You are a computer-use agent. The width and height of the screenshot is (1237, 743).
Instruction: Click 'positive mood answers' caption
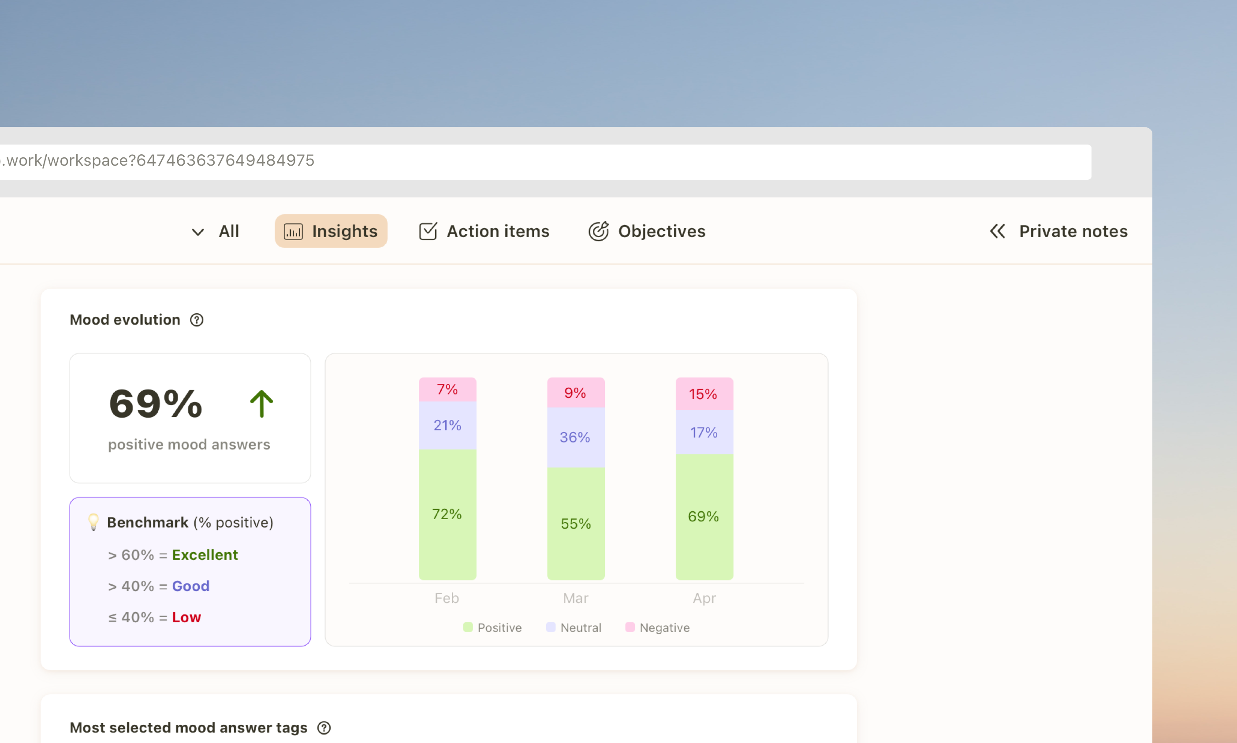189,445
